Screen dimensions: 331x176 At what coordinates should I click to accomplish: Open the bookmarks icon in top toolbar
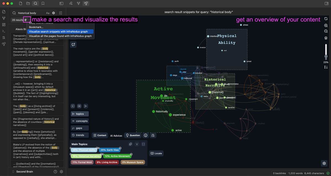pos(43,4)
